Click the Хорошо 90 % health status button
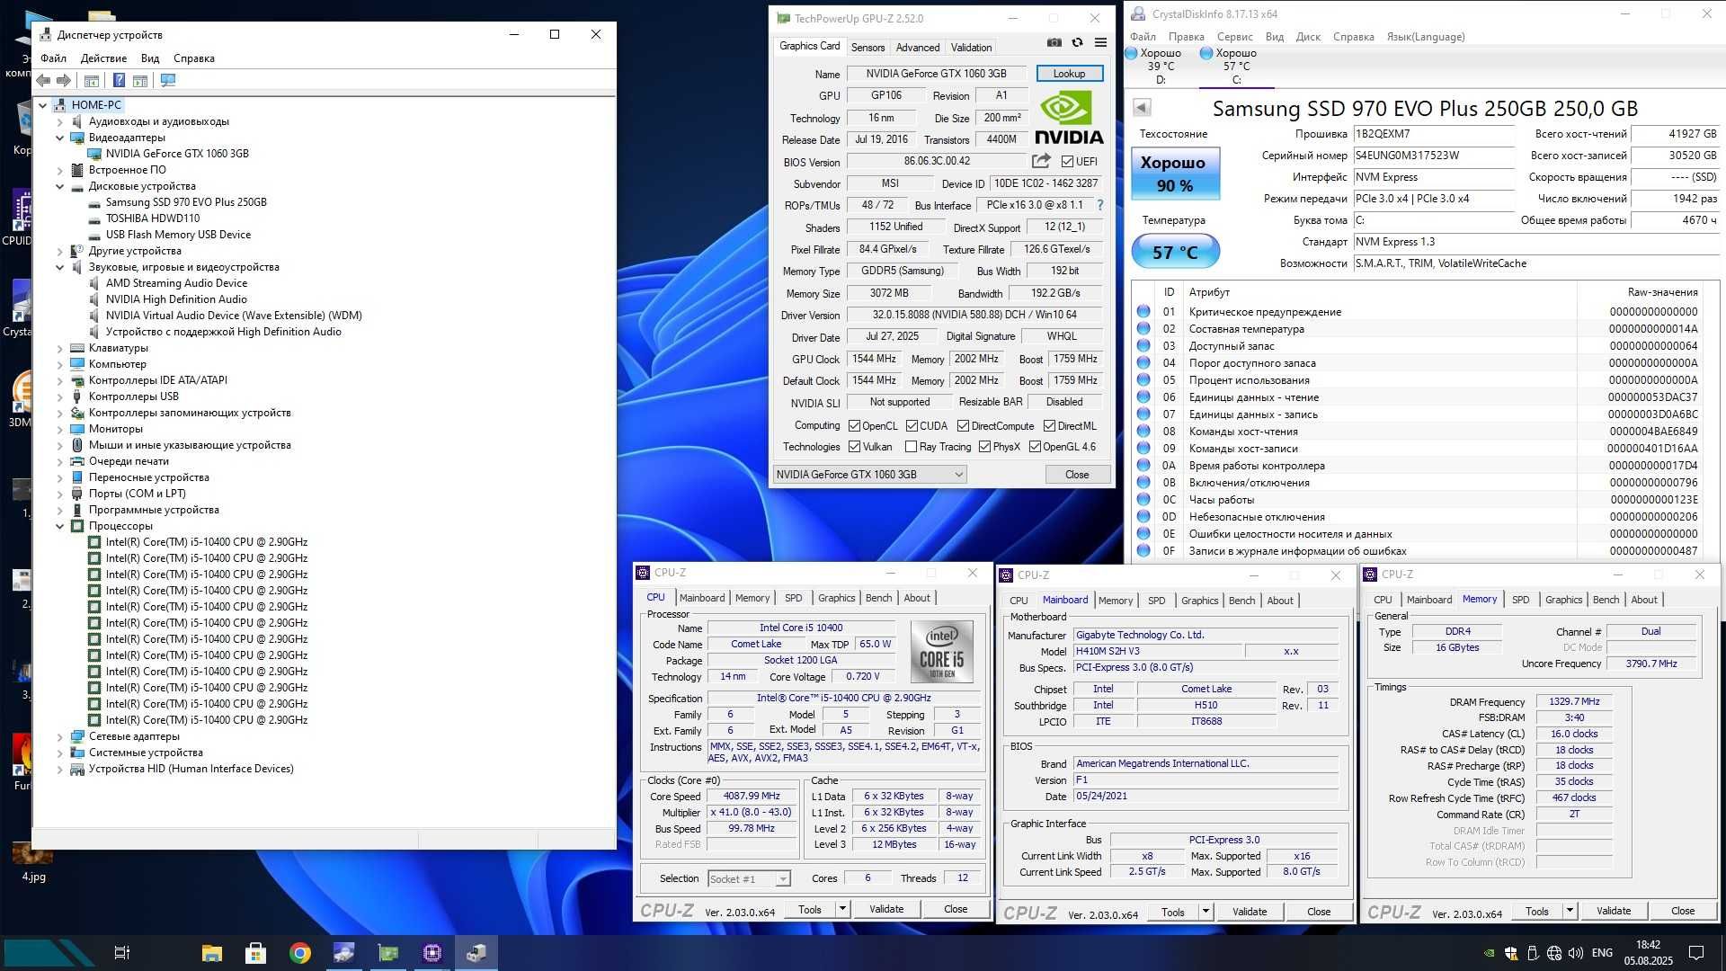Screen dimensions: 1726x971 tap(1175, 174)
